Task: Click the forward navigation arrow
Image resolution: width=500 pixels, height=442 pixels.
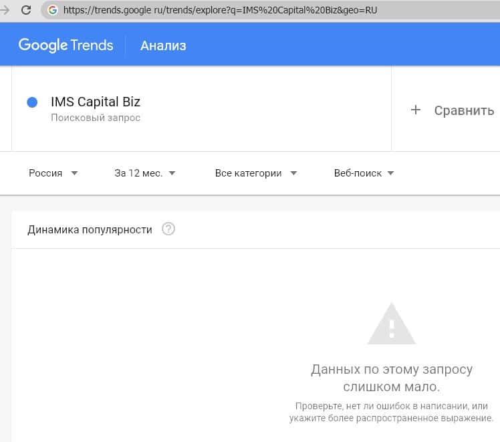Action: (x=5, y=10)
